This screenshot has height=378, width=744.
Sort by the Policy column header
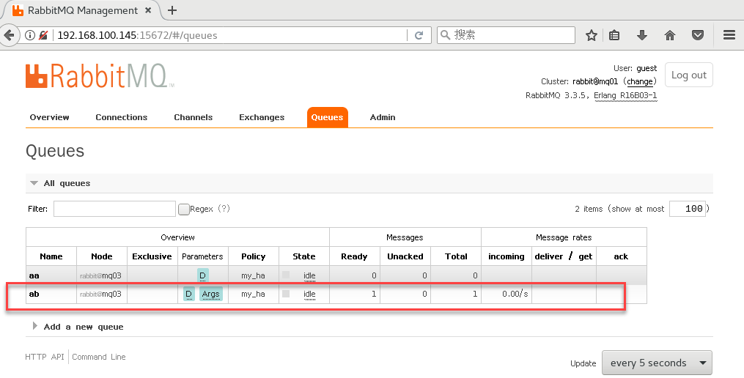tap(254, 256)
